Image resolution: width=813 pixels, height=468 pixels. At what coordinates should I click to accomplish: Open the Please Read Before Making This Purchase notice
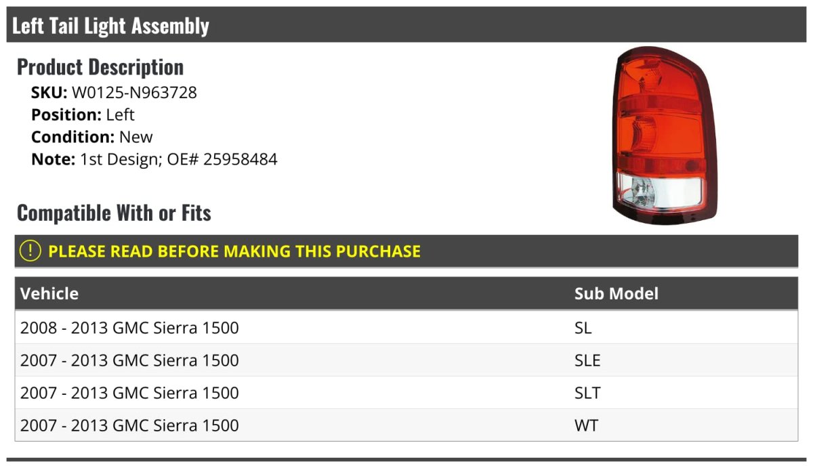coord(234,251)
